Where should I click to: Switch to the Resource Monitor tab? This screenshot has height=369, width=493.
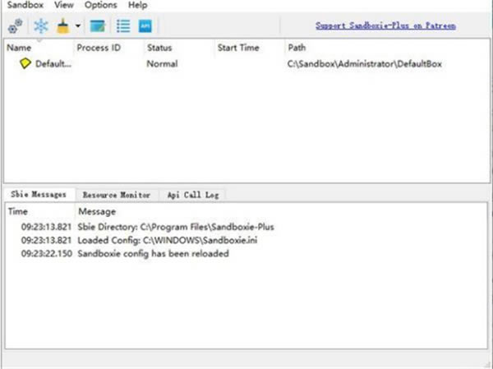117,195
